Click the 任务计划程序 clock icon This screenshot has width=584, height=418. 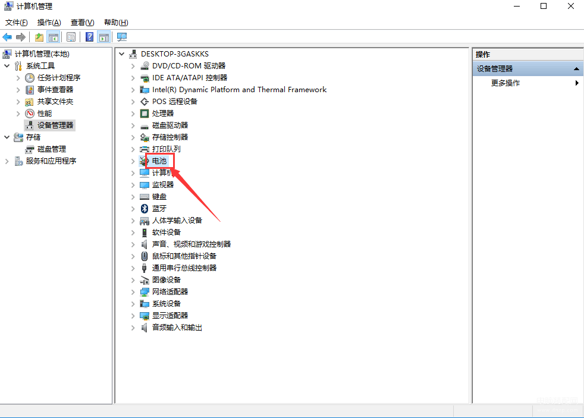point(30,78)
